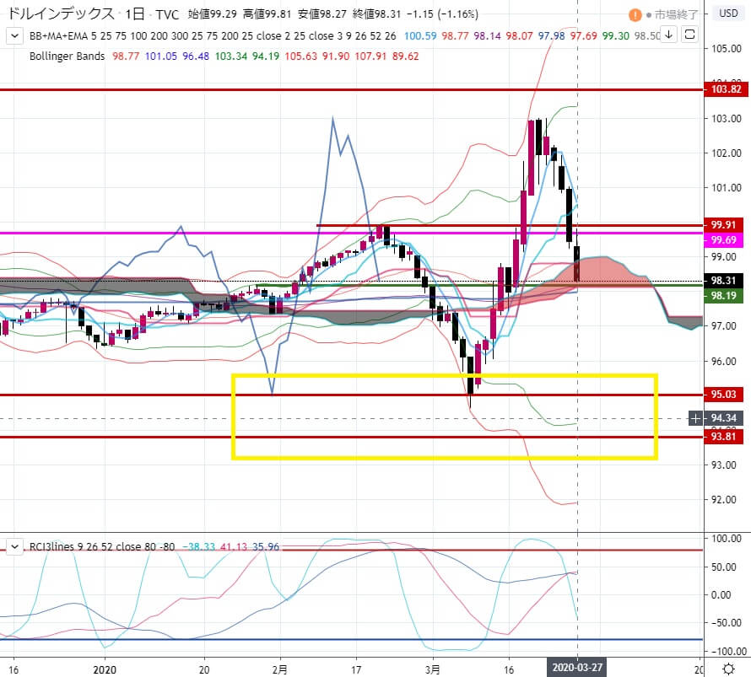Click the RCI value 35.96
The image size is (751, 677).
265,546
